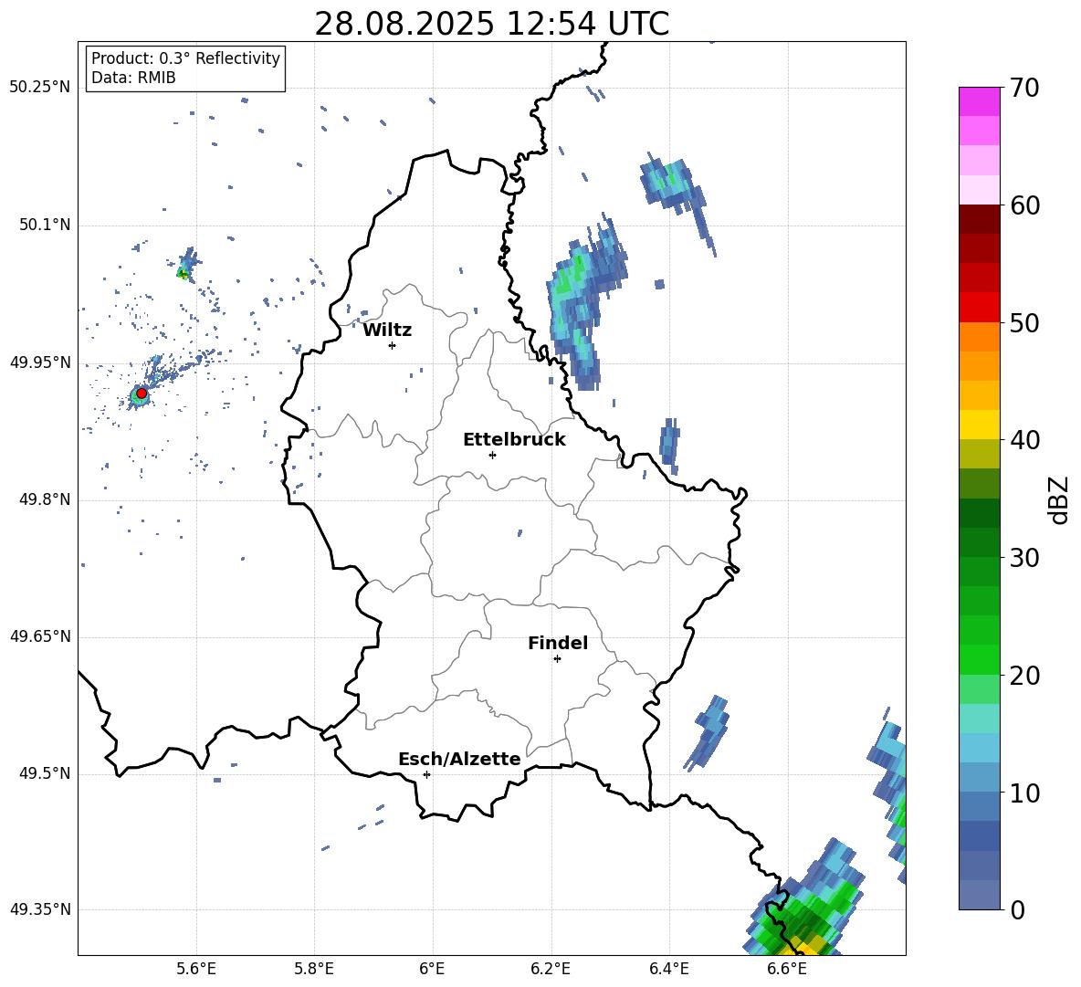Click the 70 colorbar tick value
This screenshot has width=1081, height=987.
(x=1024, y=89)
